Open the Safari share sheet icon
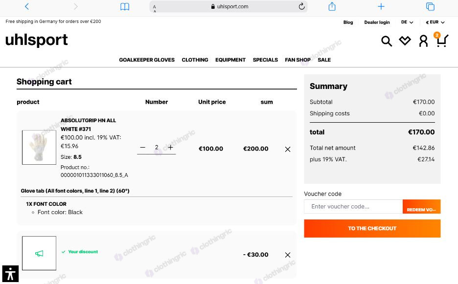Image resolution: width=458 pixels, height=284 pixels. pos(332,6)
